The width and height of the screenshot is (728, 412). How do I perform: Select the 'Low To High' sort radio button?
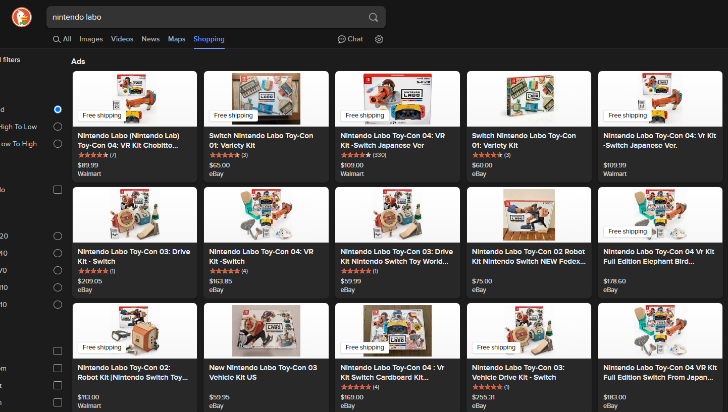(58, 144)
